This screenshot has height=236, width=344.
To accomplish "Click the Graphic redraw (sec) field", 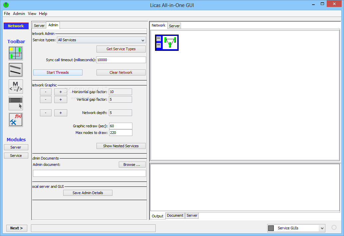I will pos(121,126).
